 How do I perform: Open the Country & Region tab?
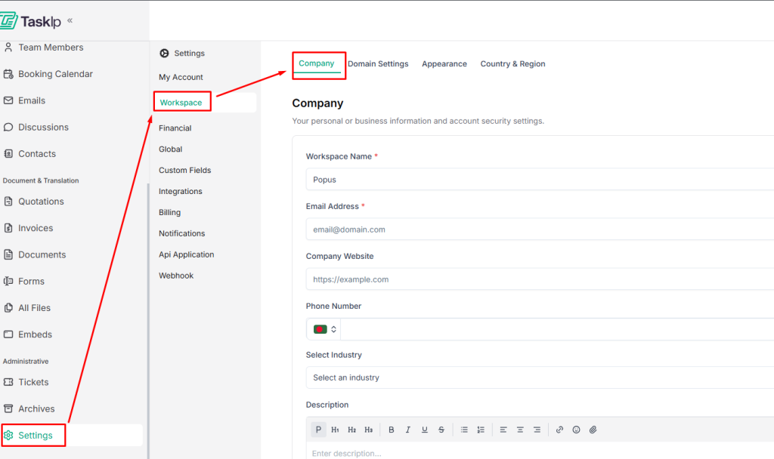512,64
